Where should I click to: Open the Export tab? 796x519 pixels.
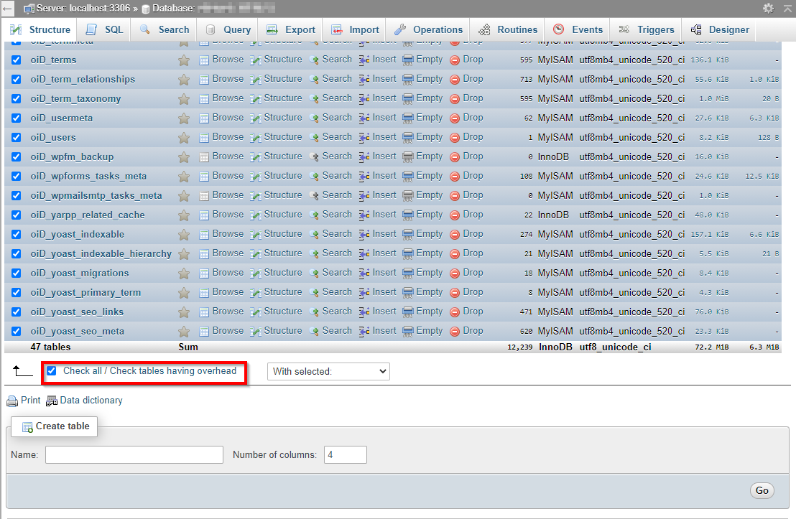[x=291, y=29]
